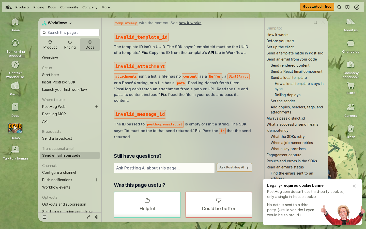This screenshot has height=229, width=366.
Task: Open the user account icon
Action: pos(357,7)
